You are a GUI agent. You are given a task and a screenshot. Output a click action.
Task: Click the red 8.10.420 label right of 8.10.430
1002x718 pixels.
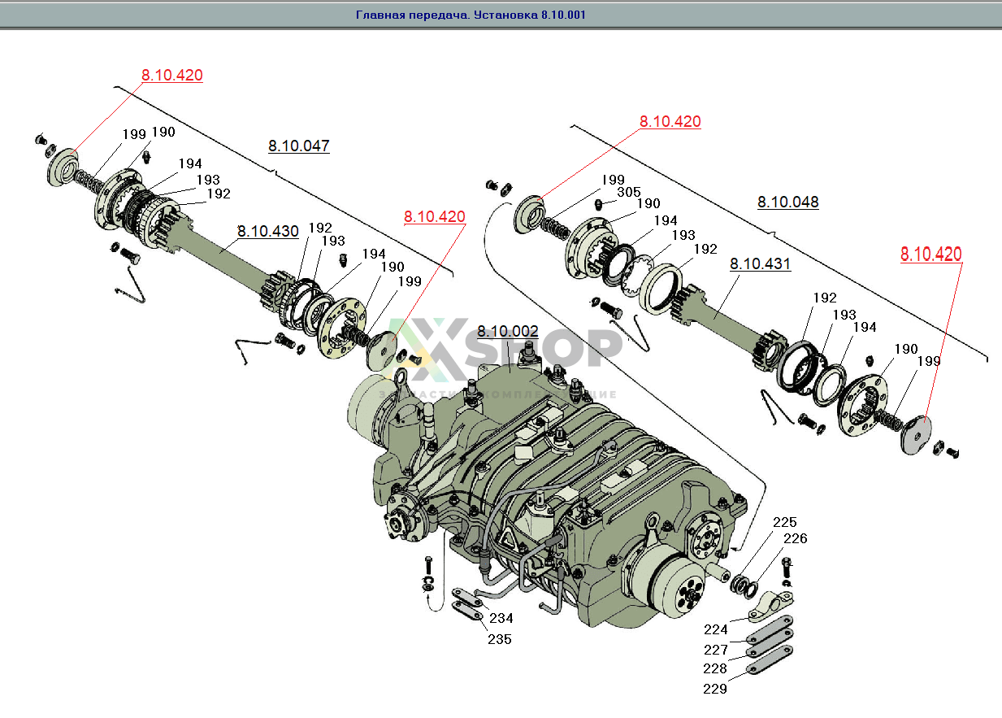coord(434,217)
